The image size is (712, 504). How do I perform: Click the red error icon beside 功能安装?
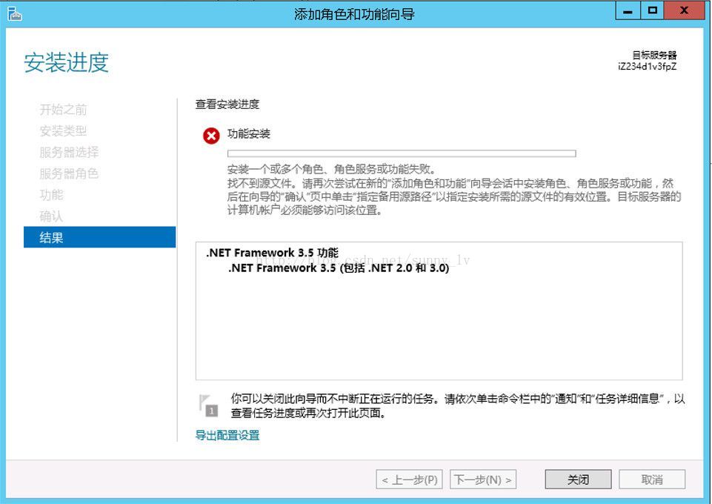pyautogui.click(x=210, y=134)
